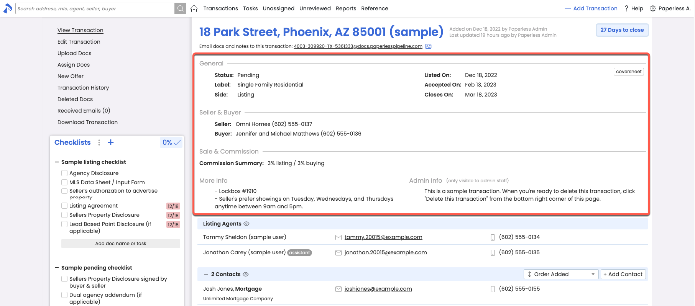Image resolution: width=695 pixels, height=306 pixels.
Task: Click the question mark Help icon
Action: coord(626,8)
